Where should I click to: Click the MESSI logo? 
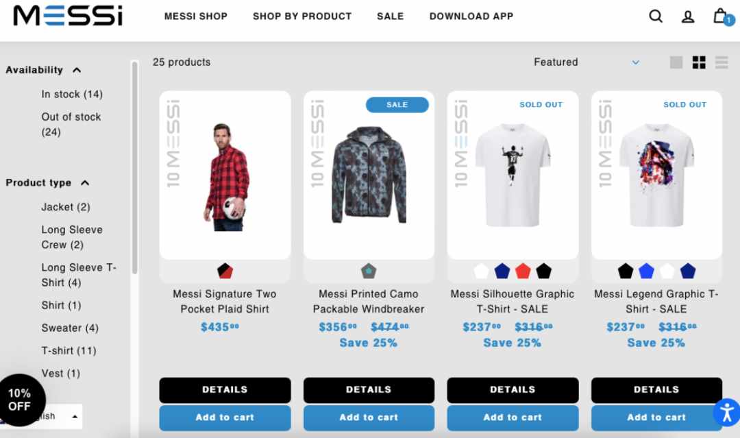click(68, 16)
